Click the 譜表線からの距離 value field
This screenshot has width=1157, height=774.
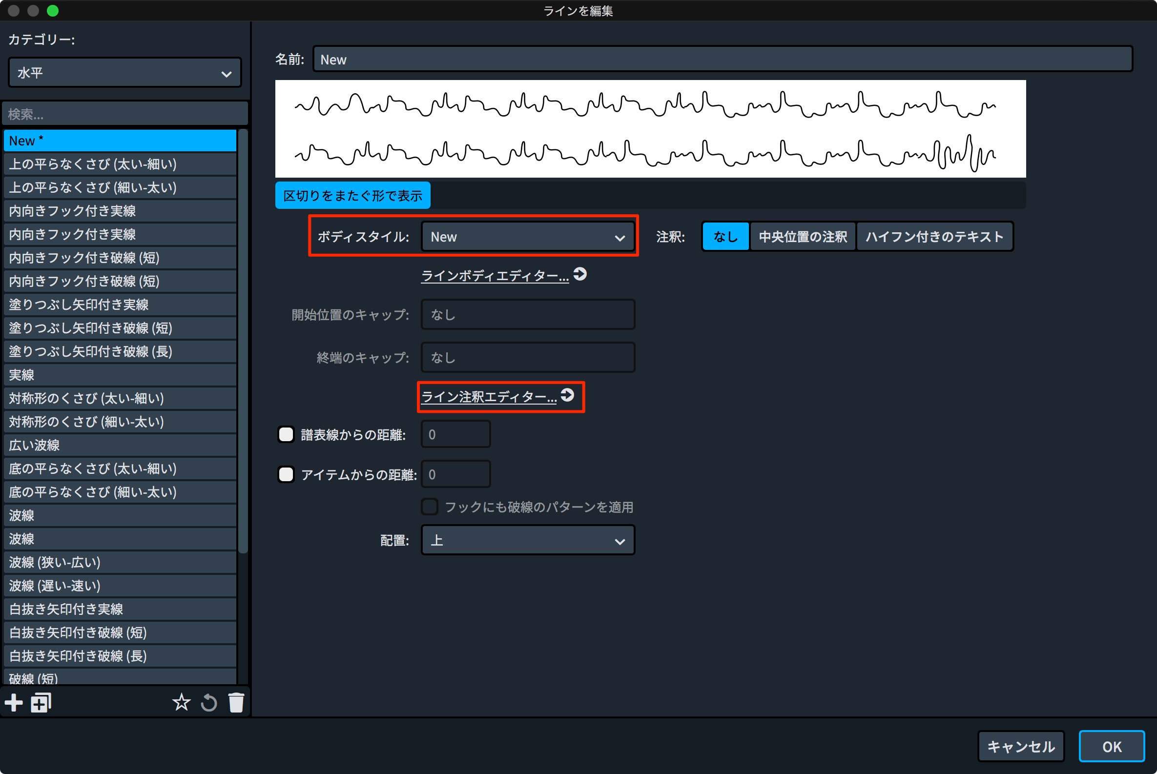point(455,434)
